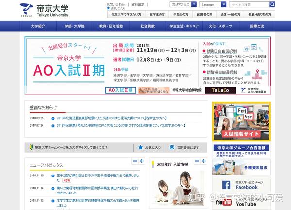Click move cross icon on 入試情報 panel

204,161
